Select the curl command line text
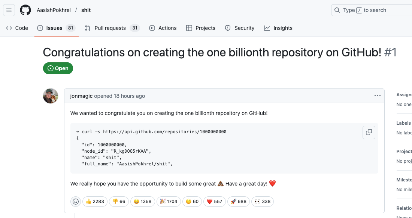Viewport: 412px width, 218px height. [x=151, y=132]
